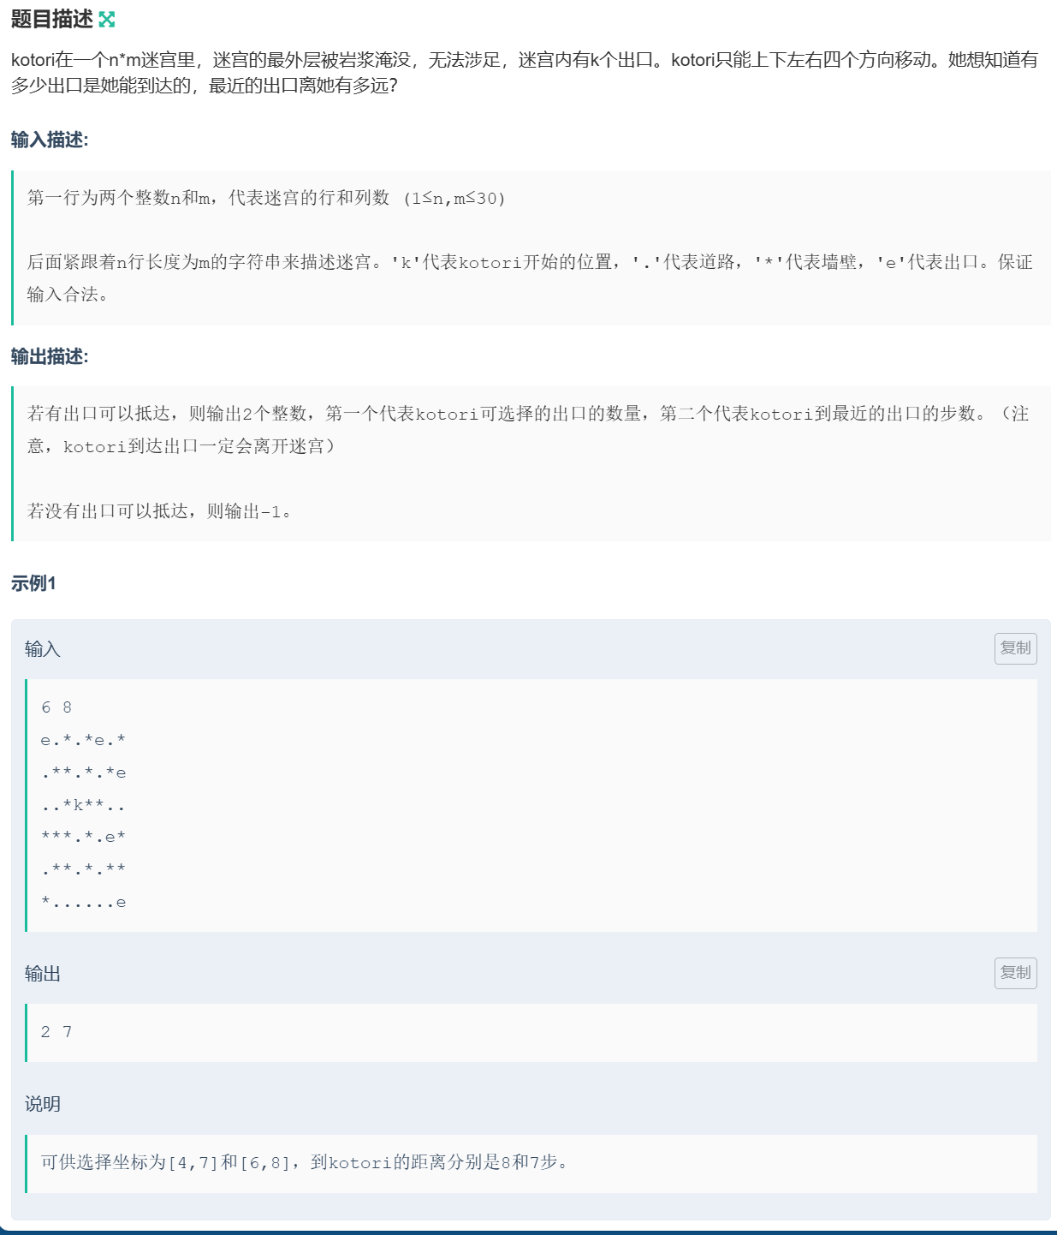1057x1235 pixels.
Task: Click the sample output '2 7'
Action: coord(56,1032)
